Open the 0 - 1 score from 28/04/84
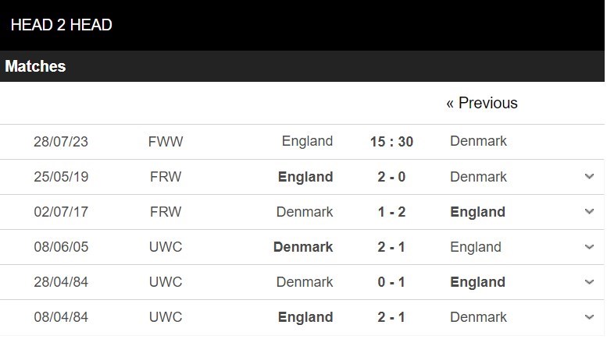The width and height of the screenshot is (607, 346). (391, 282)
